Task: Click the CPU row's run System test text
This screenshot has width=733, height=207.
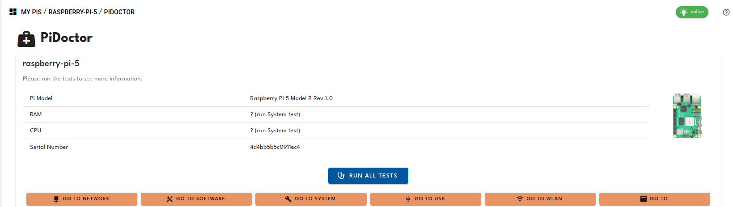Action: pos(275,131)
